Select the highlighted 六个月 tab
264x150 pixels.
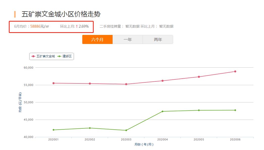point(97,39)
